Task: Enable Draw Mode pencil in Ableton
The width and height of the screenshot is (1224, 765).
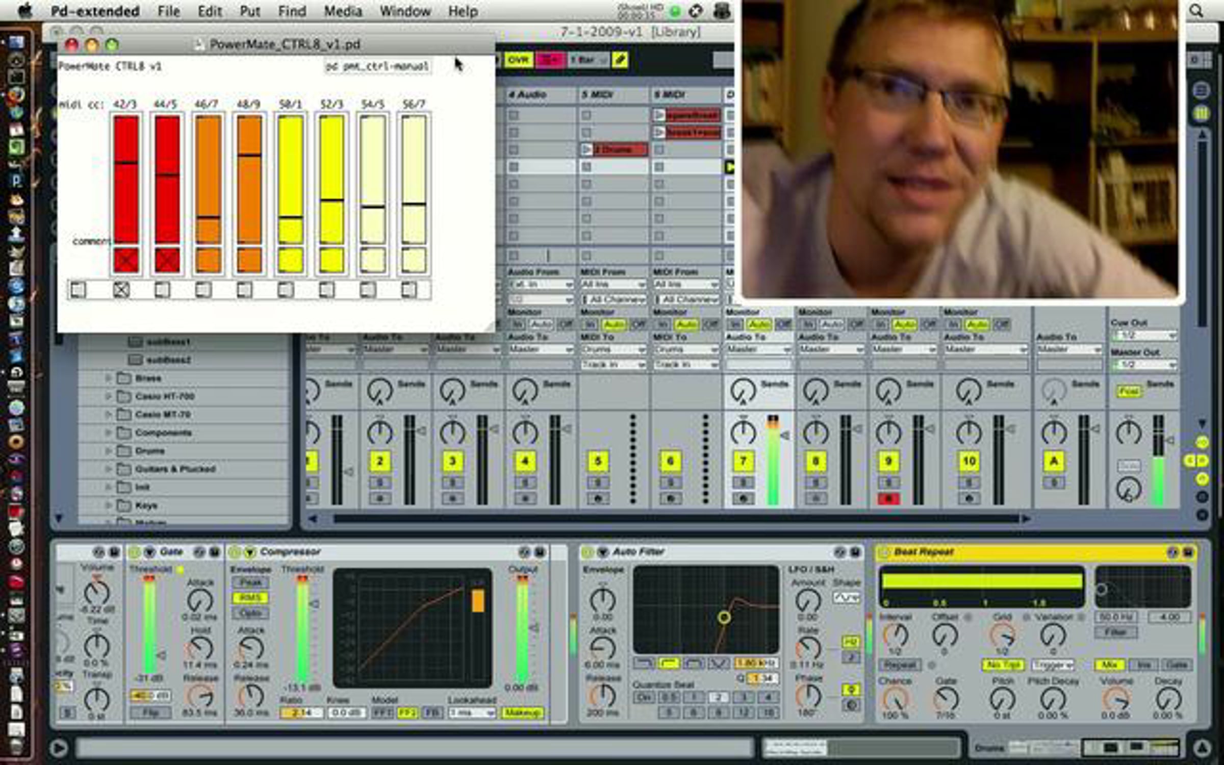Action: tap(620, 60)
